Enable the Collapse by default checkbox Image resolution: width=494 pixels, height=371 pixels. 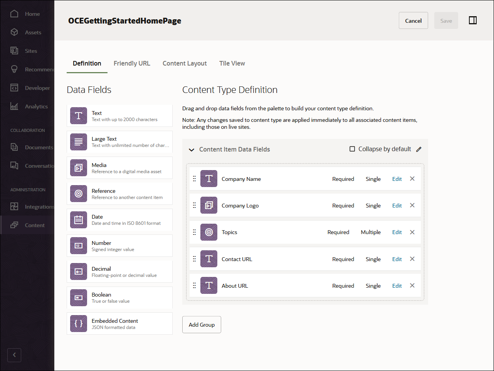point(351,149)
